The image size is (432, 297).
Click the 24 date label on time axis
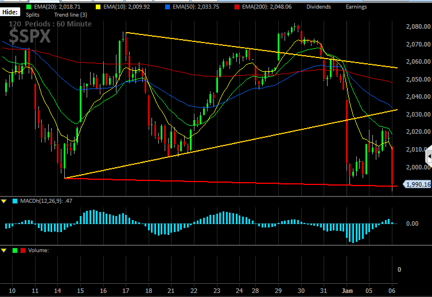(x=239, y=291)
